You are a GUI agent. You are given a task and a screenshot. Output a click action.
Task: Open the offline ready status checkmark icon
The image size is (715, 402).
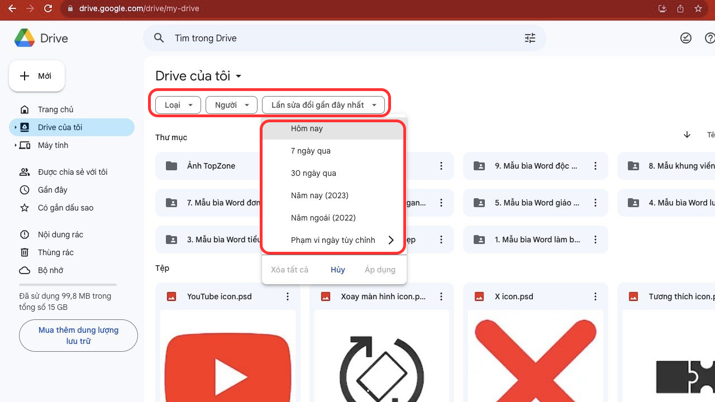(686, 38)
